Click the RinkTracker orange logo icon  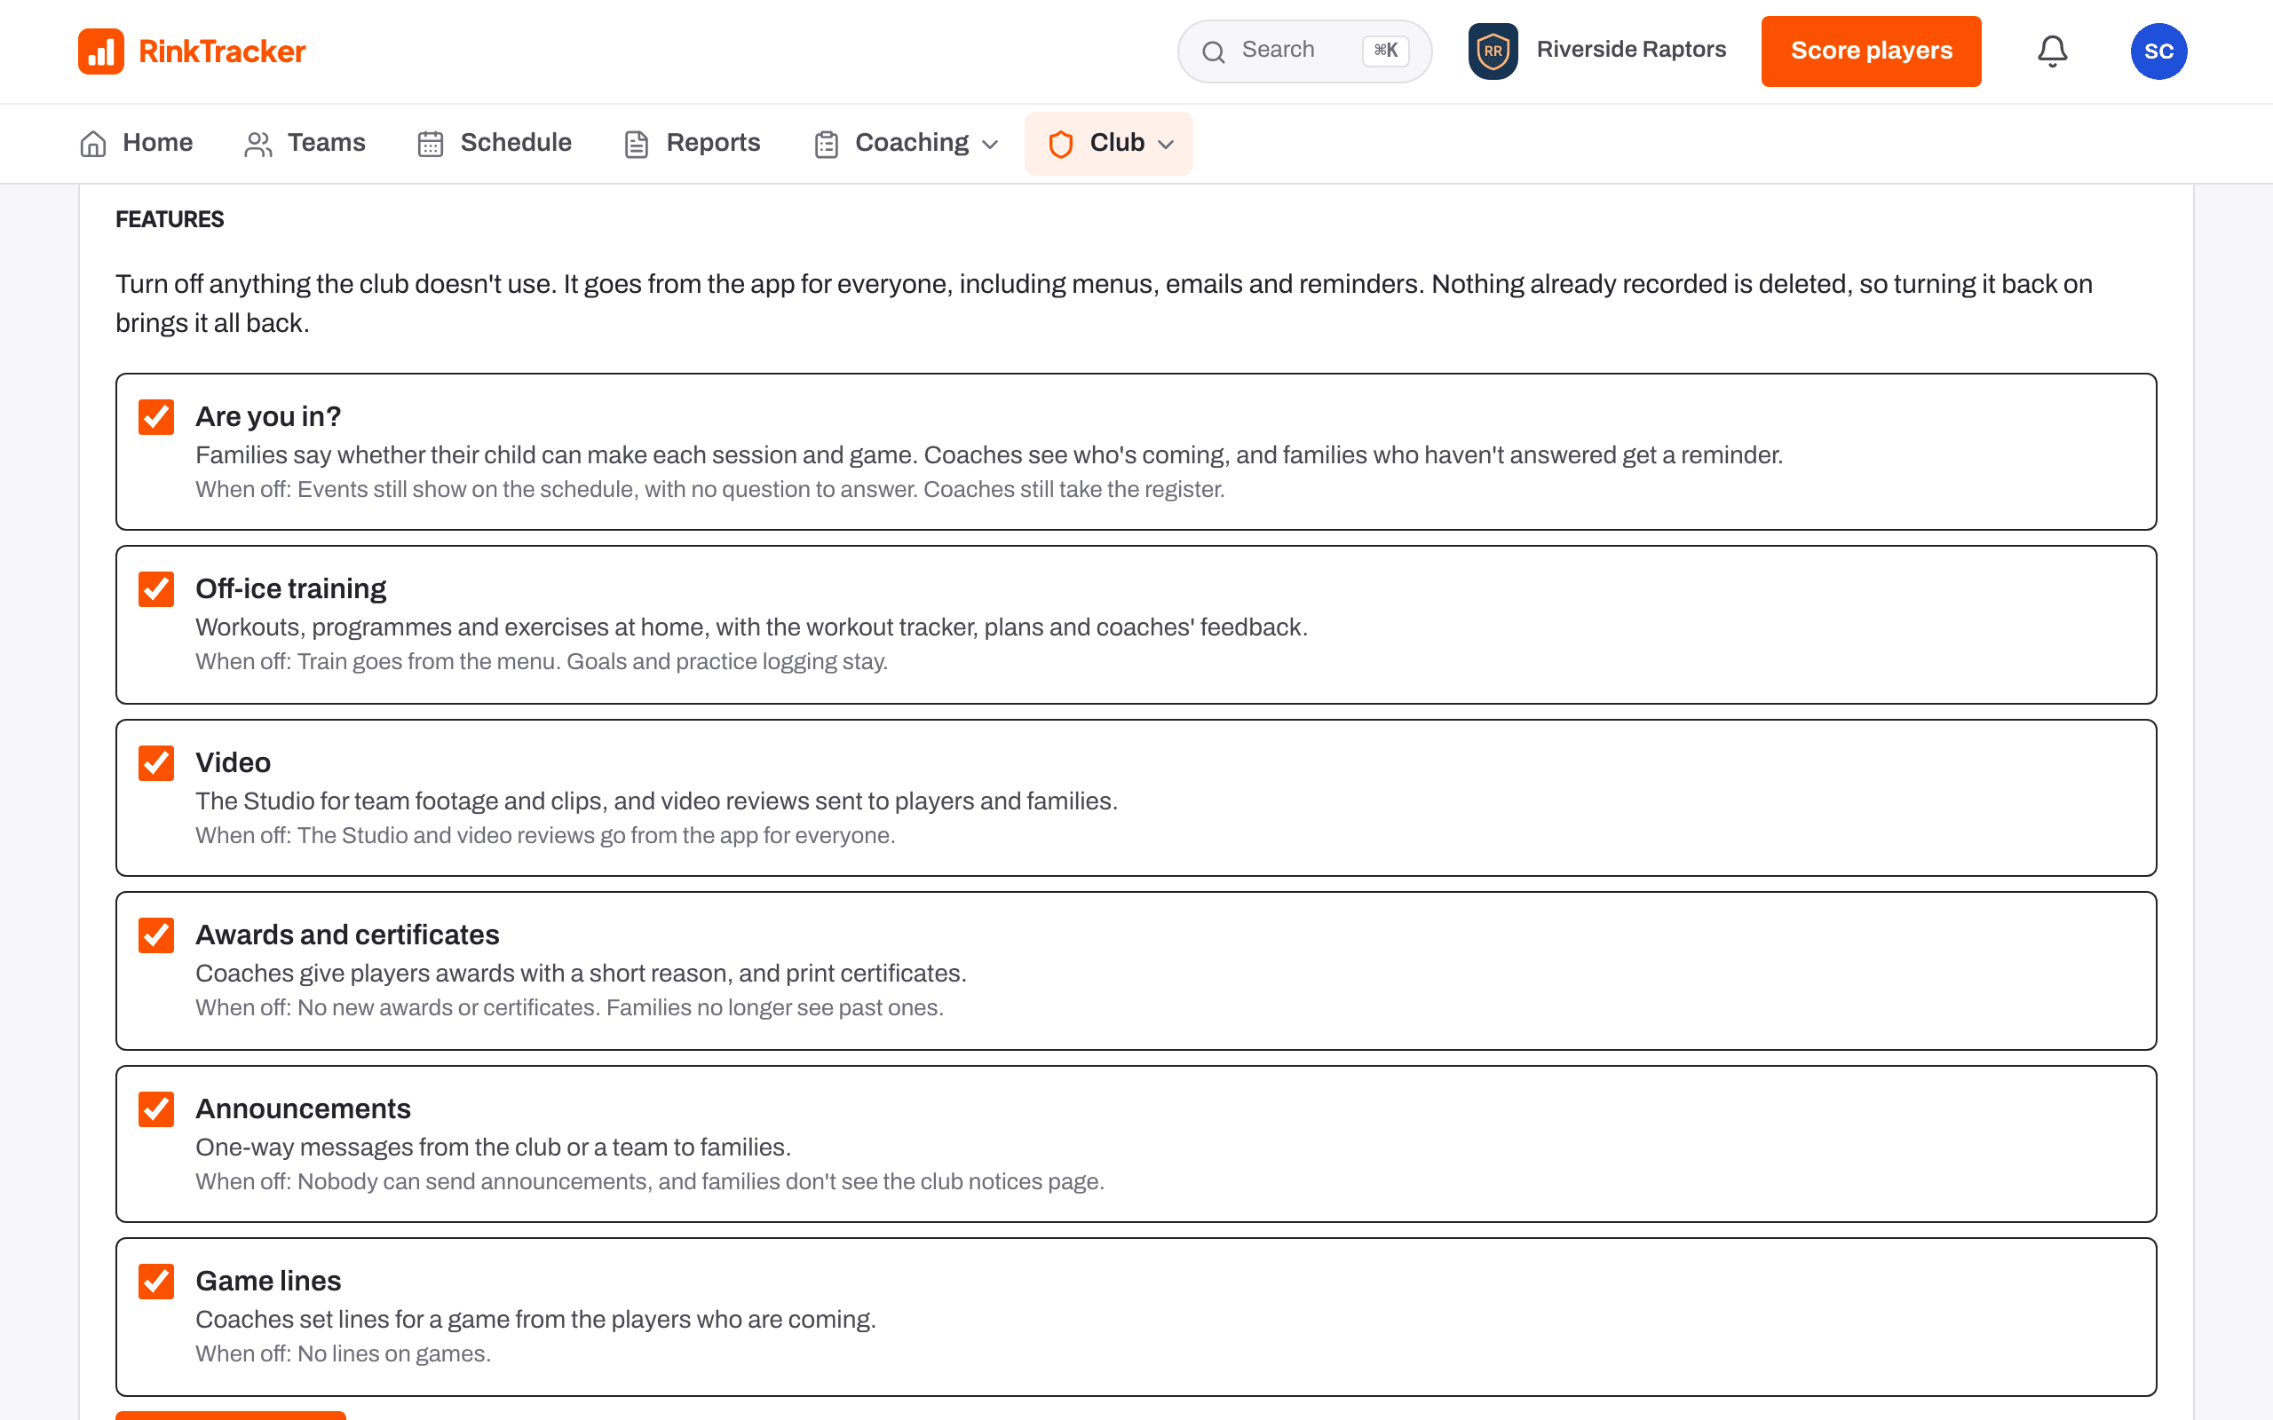[100, 51]
